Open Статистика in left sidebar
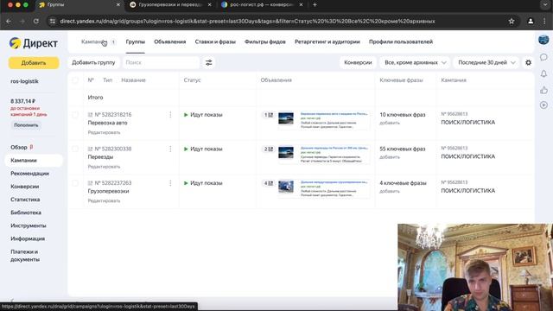 coord(25,200)
